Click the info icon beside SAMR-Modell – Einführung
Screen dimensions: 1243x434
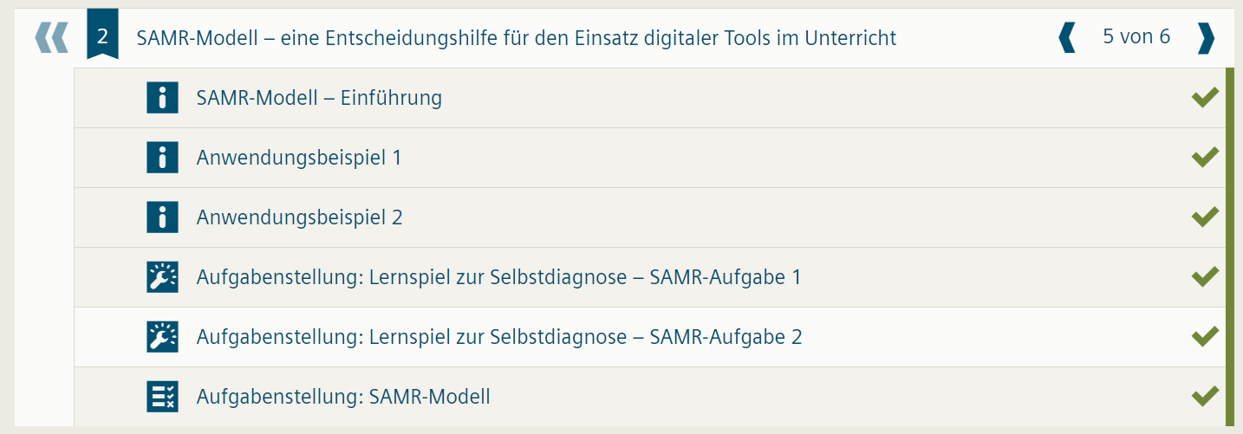(162, 98)
